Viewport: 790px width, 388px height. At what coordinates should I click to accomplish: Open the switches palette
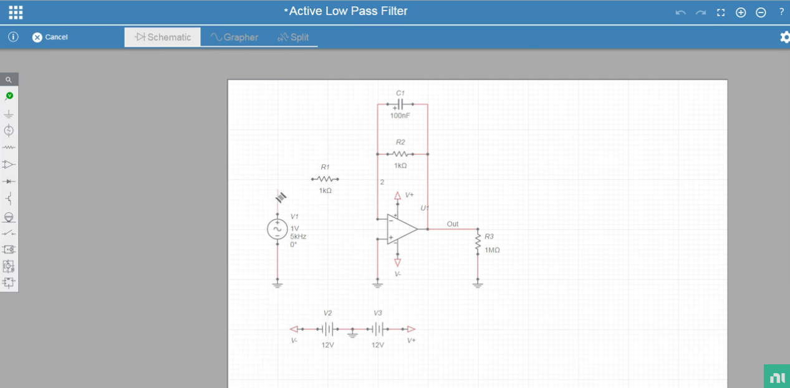pyautogui.click(x=9, y=233)
